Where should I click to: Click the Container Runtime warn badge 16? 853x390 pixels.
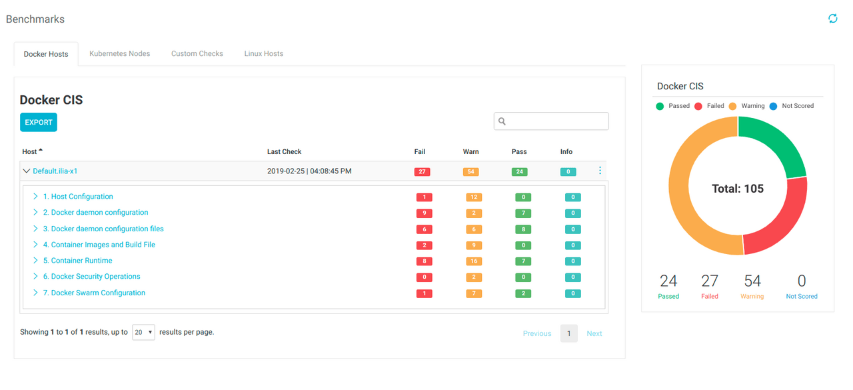tap(474, 261)
